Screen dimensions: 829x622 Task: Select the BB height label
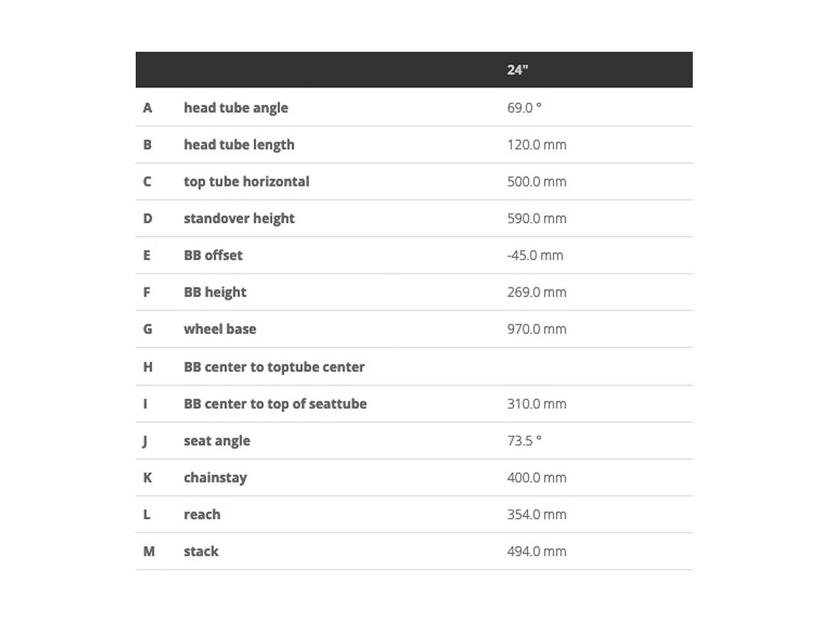pyautogui.click(x=215, y=292)
